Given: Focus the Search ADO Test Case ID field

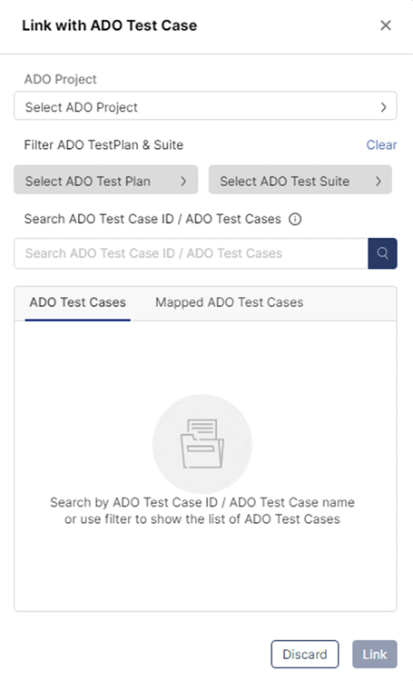Looking at the screenshot, I should pyautogui.click(x=192, y=253).
